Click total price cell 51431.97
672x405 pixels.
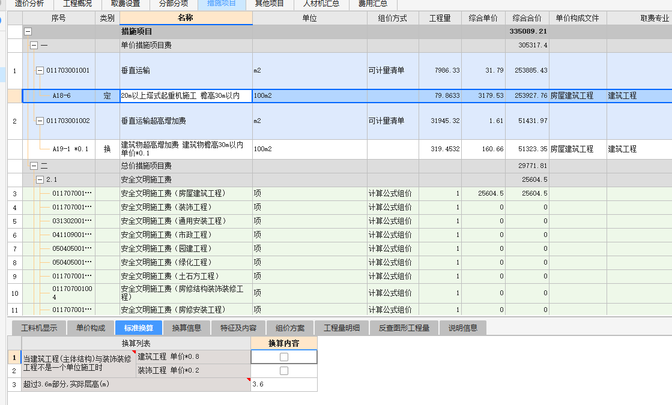(527, 121)
